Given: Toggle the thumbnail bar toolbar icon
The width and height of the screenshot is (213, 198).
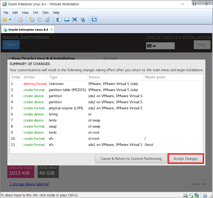Looking at the screenshot, I should 67,20.
